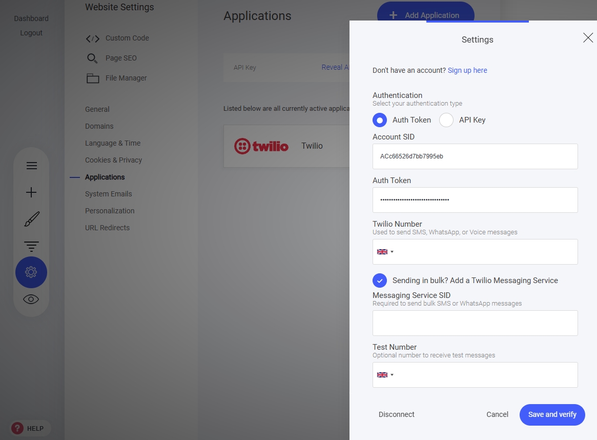This screenshot has width=597, height=440.
Task: Click the Page SEO magnifier icon
Action: [x=92, y=58]
